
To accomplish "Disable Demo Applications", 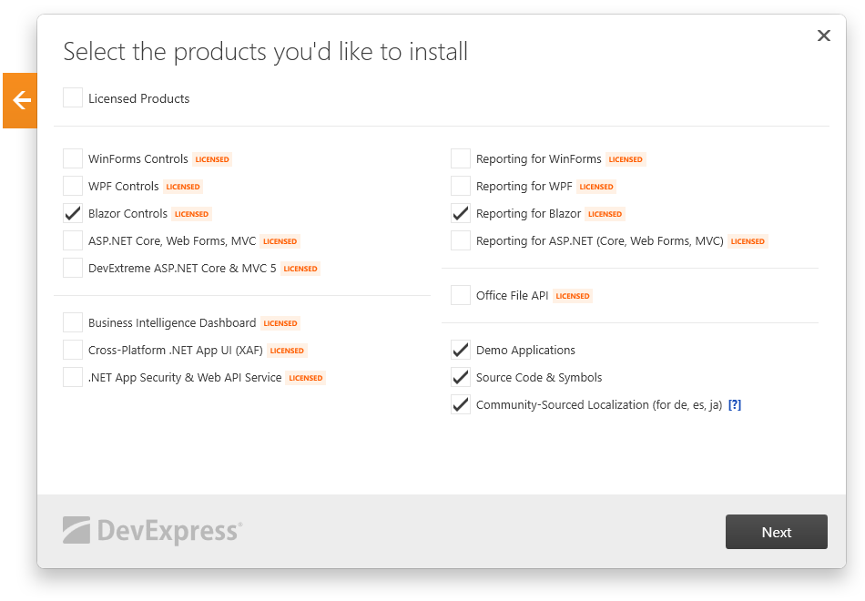I will coord(460,350).
